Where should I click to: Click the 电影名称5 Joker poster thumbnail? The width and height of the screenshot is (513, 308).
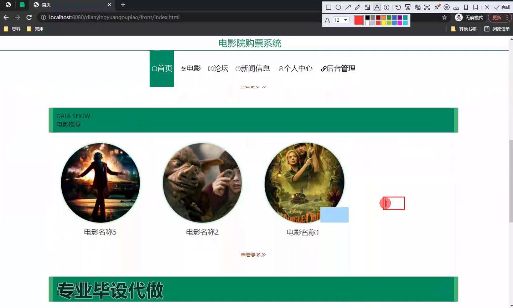click(100, 183)
